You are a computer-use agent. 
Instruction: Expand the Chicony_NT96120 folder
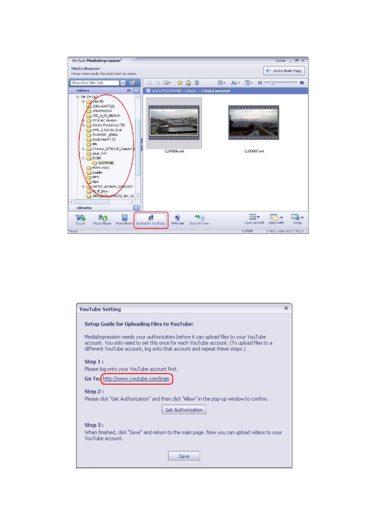click(83, 149)
